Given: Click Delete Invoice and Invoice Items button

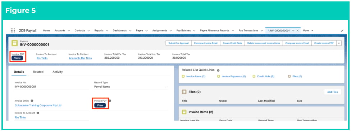Looking at the screenshot, I should point(264,43).
